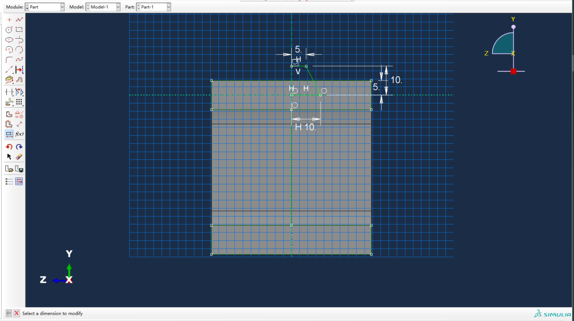Click the Module field stepper arrows

27,7
